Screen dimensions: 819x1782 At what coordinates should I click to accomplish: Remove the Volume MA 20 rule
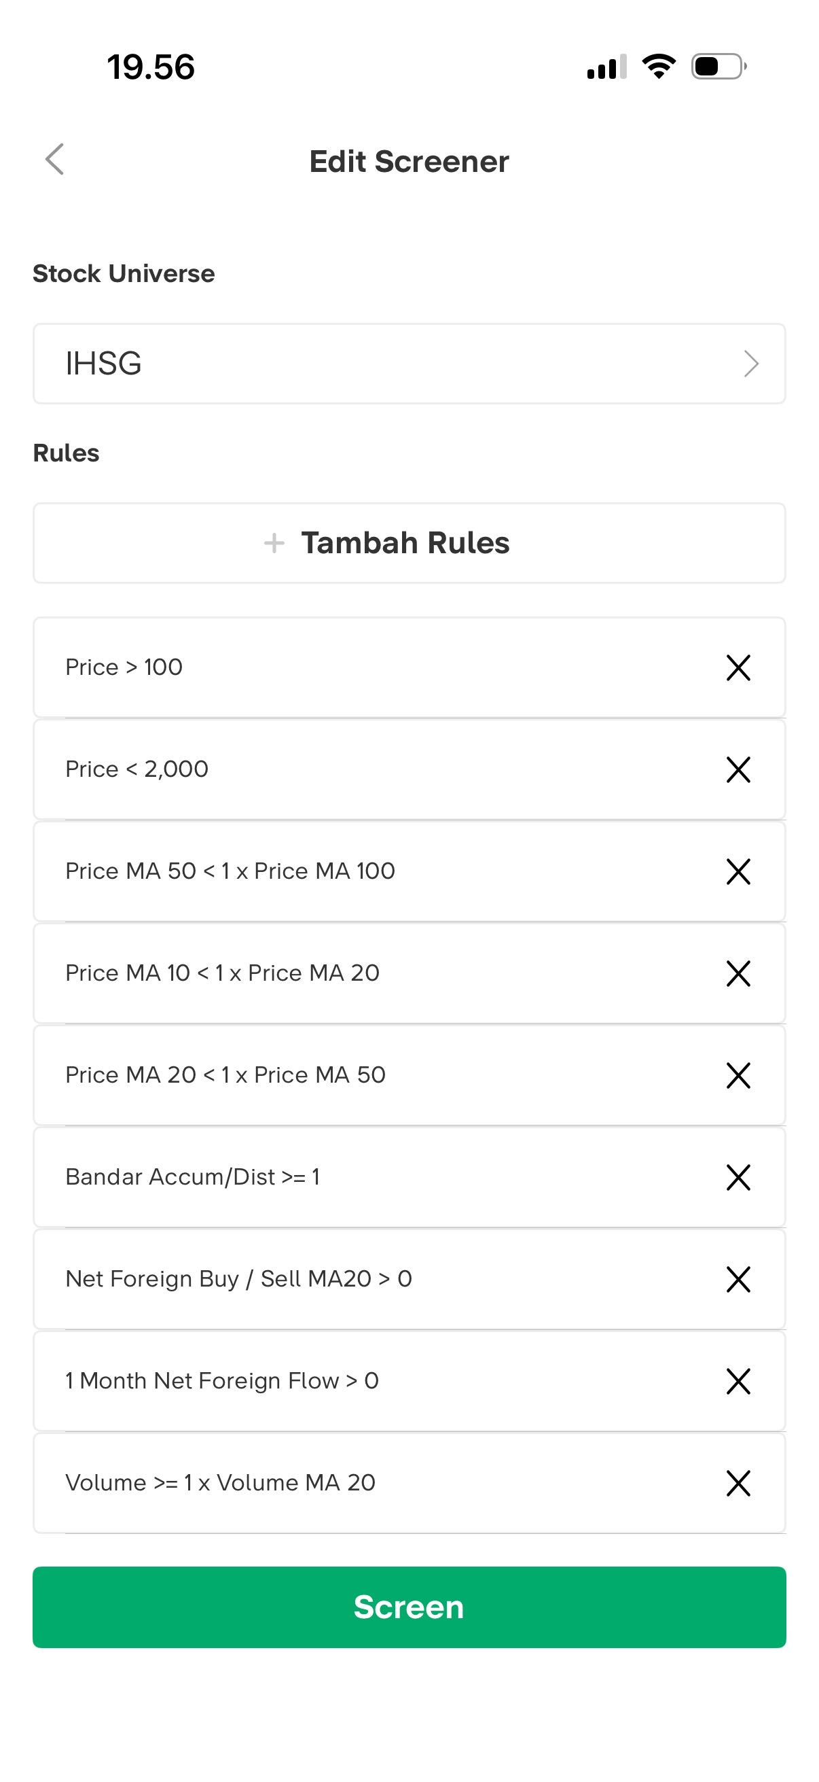pos(738,1482)
